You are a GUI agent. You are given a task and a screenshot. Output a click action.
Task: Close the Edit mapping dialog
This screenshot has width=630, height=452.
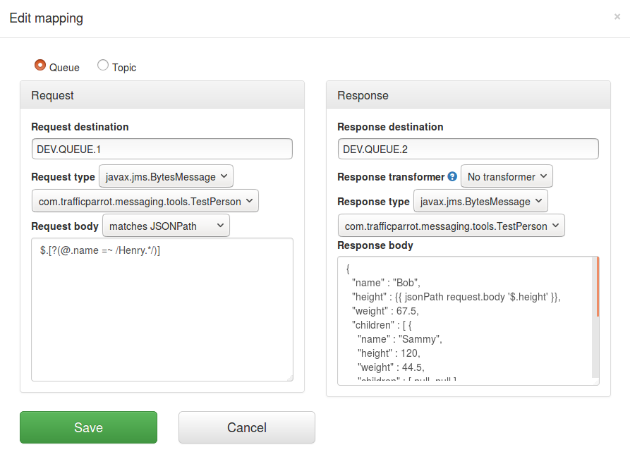pos(617,18)
